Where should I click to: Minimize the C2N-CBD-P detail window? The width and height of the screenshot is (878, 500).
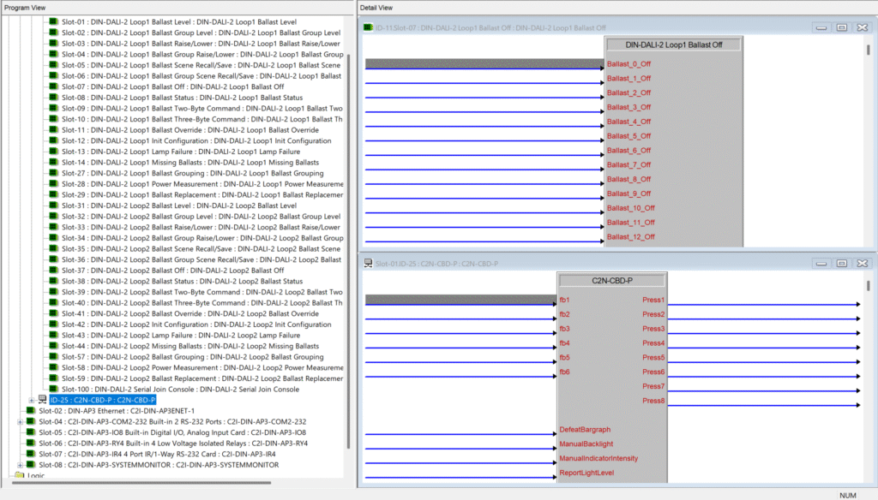[821, 264]
